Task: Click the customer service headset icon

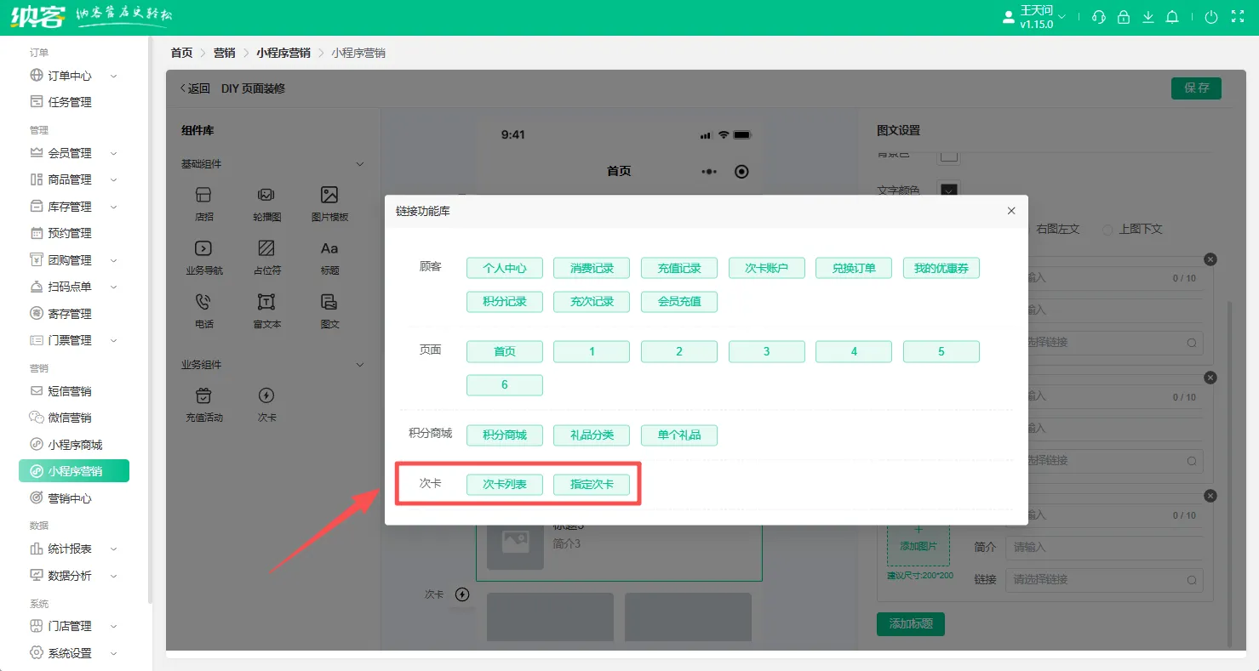Action: click(x=1099, y=17)
